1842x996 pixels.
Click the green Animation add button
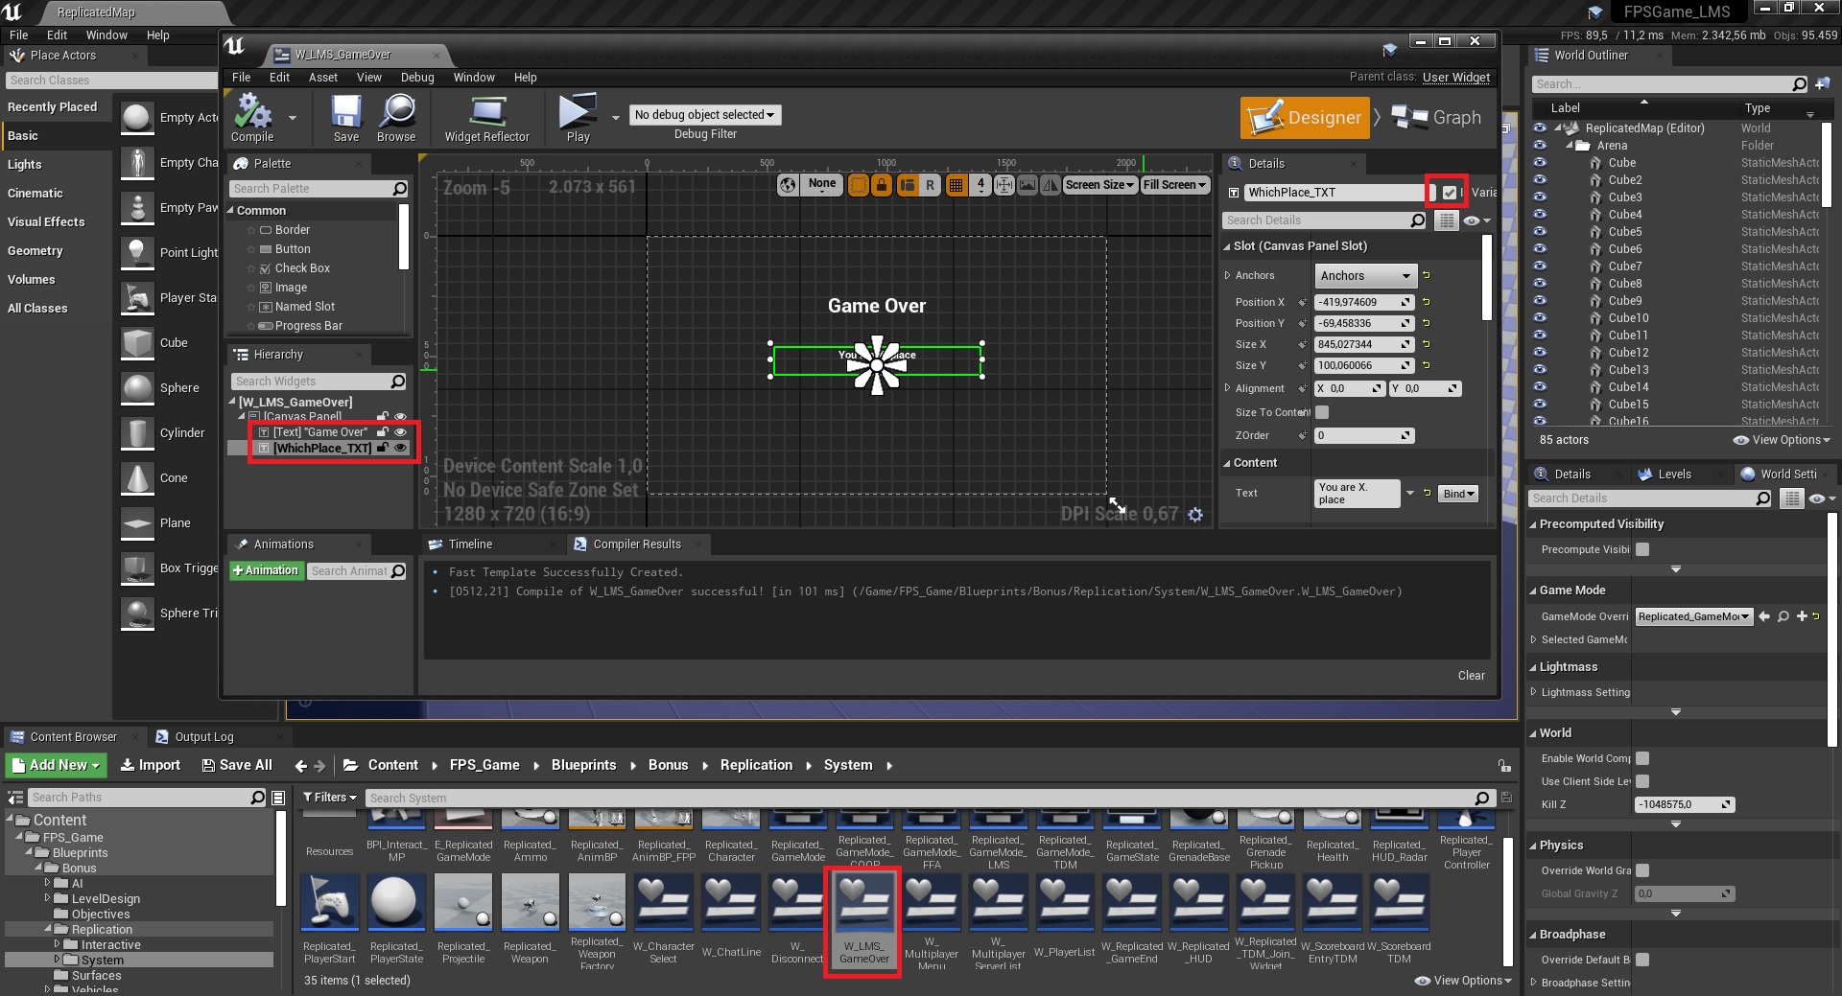click(x=265, y=570)
